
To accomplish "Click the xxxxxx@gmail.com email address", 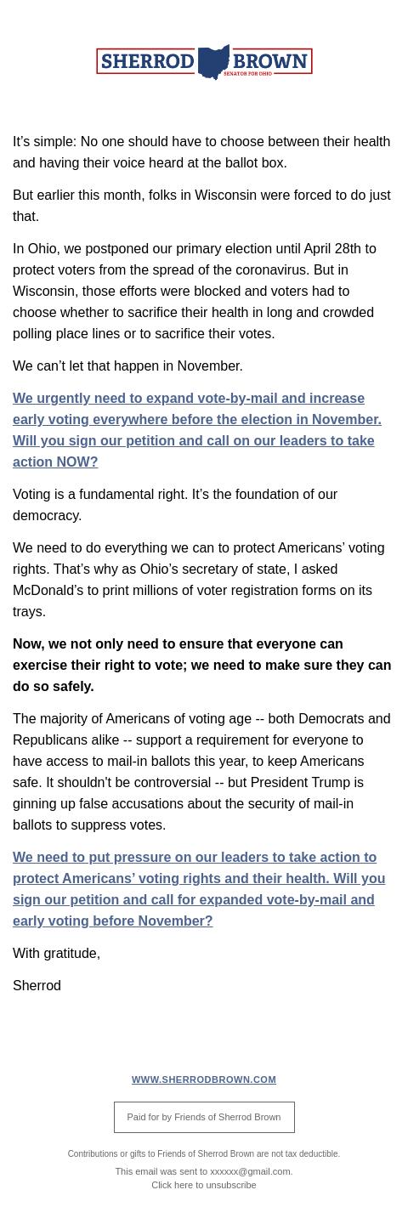I will click(250, 1171).
